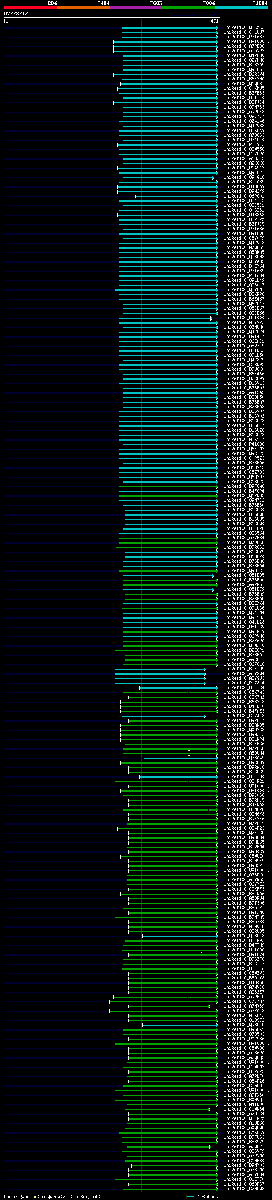Open UniRef100_Q6YYZ2 hit
Image resolution: width=272 pixels, height=1200 pixels.
(244, 884)
